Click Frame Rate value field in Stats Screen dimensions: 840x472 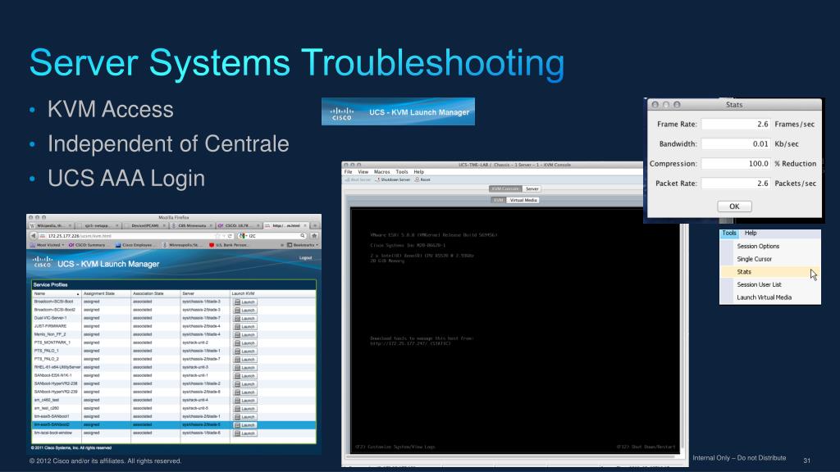[736, 125]
